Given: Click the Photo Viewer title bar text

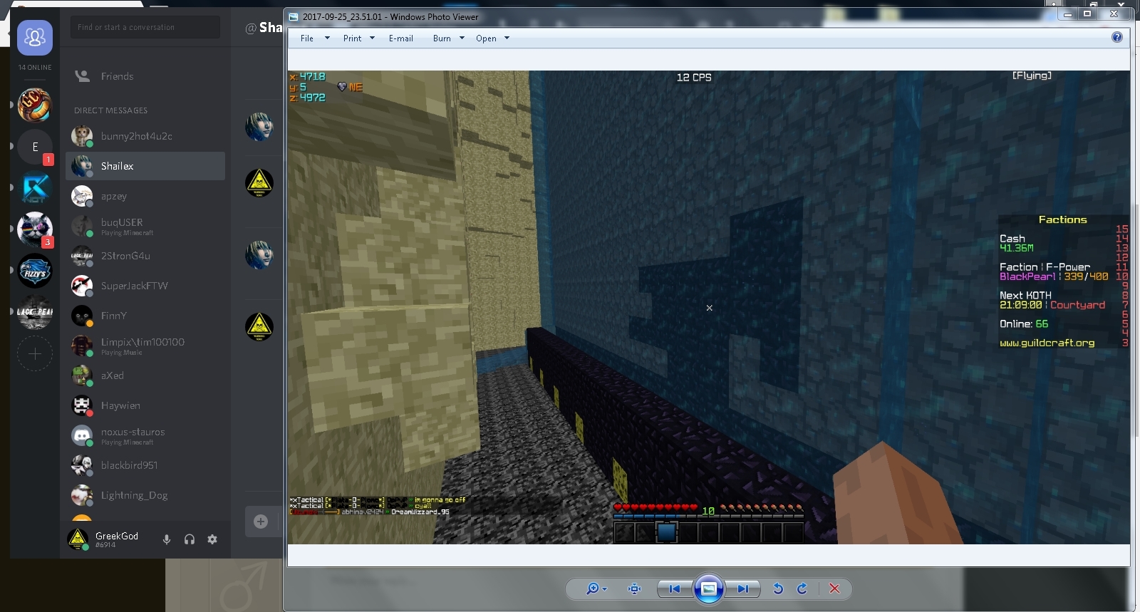Looking at the screenshot, I should click(x=390, y=17).
